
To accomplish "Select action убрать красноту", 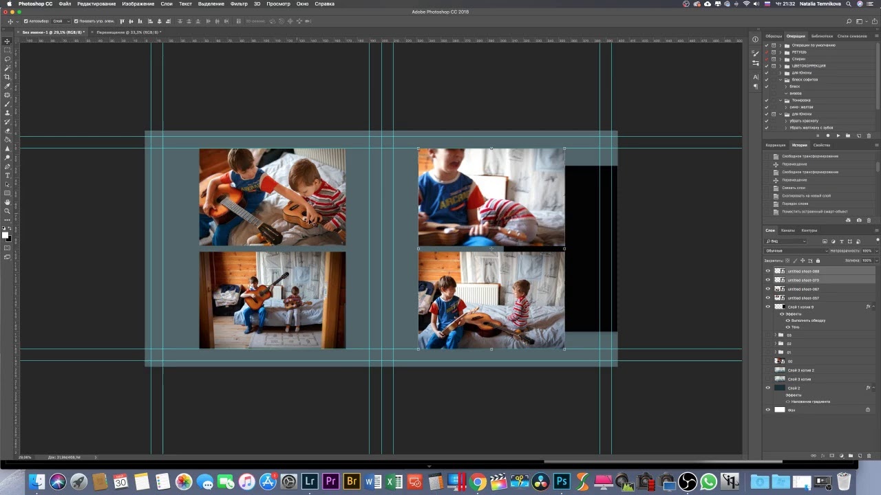I will pos(804,121).
